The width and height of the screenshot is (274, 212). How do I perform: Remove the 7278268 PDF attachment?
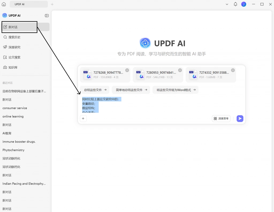point(127,70)
